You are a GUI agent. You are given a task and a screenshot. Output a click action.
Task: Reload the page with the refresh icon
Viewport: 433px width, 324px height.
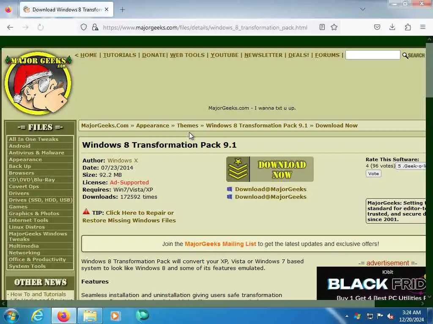coord(41,27)
